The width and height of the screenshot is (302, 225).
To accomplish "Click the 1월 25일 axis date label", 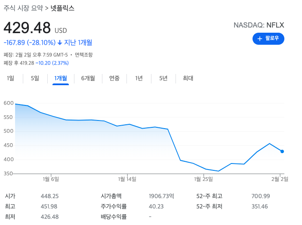I will pos(203,179).
